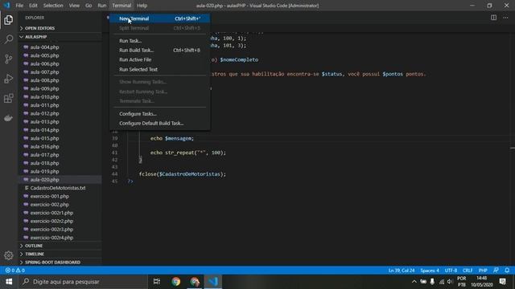Open the Go menu
515x289 pixels.
89,6
